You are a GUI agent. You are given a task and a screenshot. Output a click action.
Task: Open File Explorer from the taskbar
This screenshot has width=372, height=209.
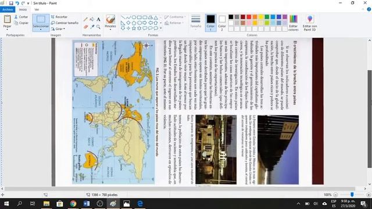pyautogui.click(x=46, y=204)
